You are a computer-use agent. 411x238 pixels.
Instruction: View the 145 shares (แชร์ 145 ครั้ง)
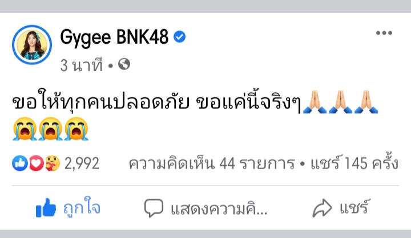tap(354, 163)
